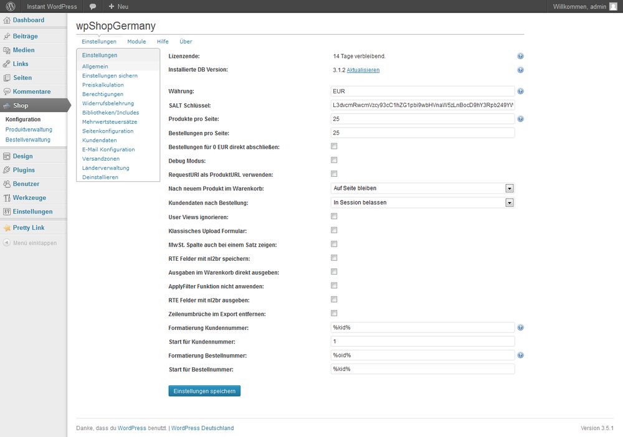
Task: Click the Werkzeuge tools icon
Action: coord(7,198)
